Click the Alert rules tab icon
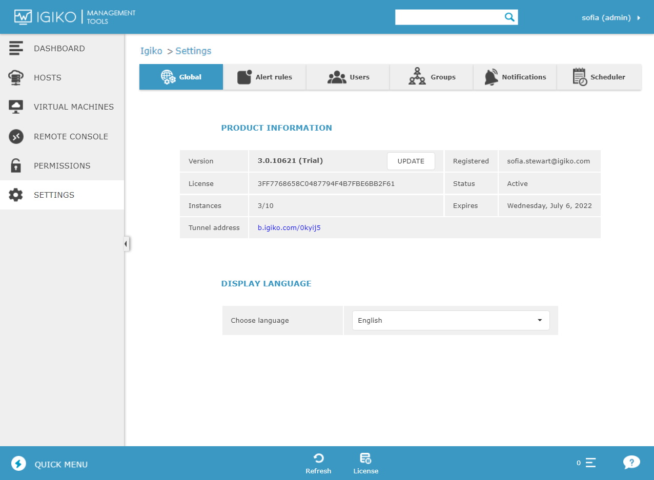 (244, 77)
